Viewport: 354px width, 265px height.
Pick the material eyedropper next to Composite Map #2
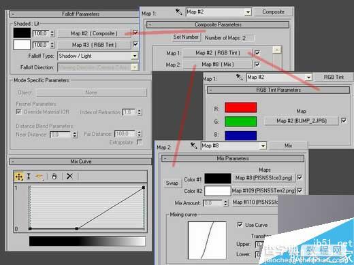[x=179, y=12]
